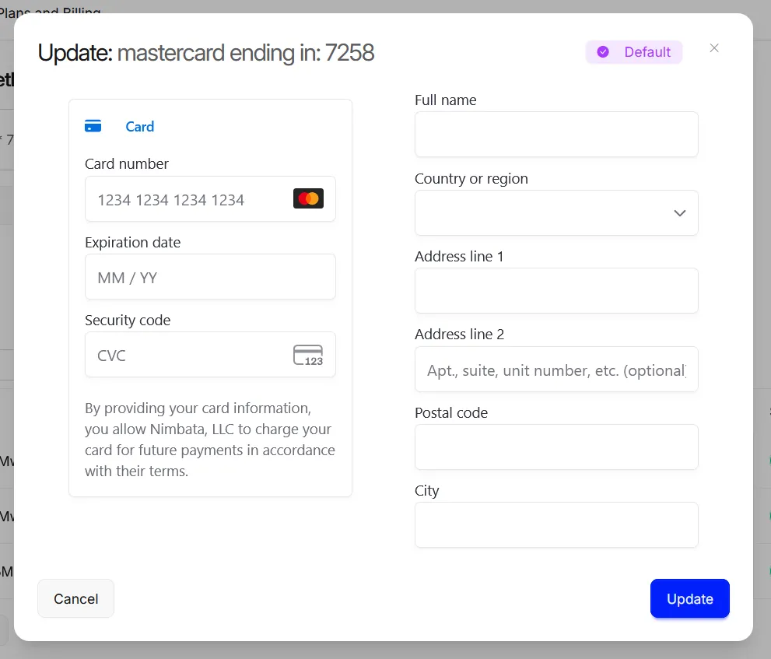Click the Default badge checkmark icon
Viewport: 771px width, 659px height.
click(x=603, y=52)
